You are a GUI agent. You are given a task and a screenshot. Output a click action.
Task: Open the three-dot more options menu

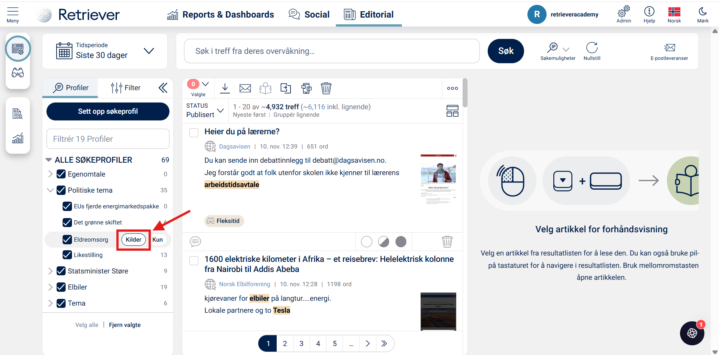[452, 88]
